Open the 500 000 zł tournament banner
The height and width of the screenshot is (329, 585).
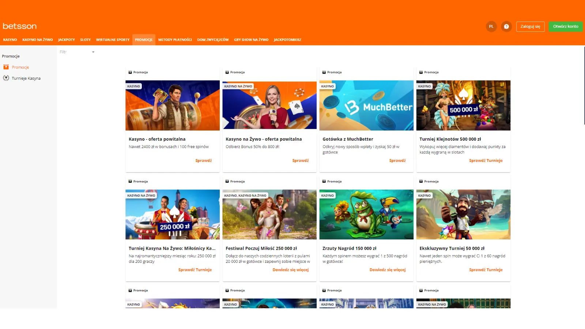coord(463,105)
